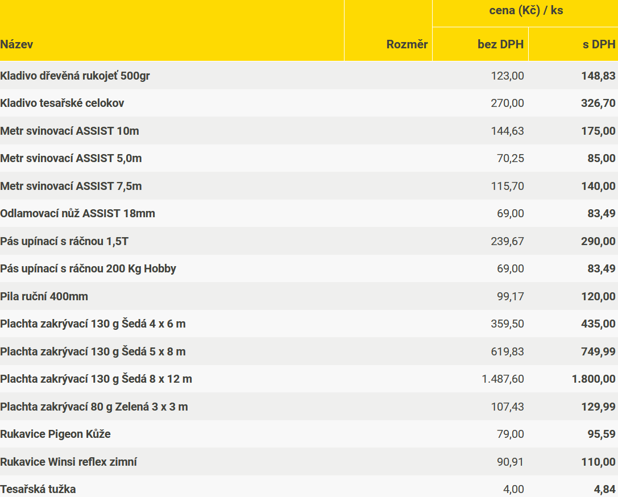The width and height of the screenshot is (618, 497).
Task: Select Metr svinovací ASSIST 5,0m name
Action: click(x=71, y=159)
